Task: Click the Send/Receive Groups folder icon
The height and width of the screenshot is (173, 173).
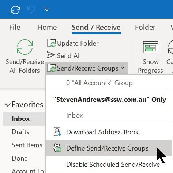Action: tap(51, 68)
